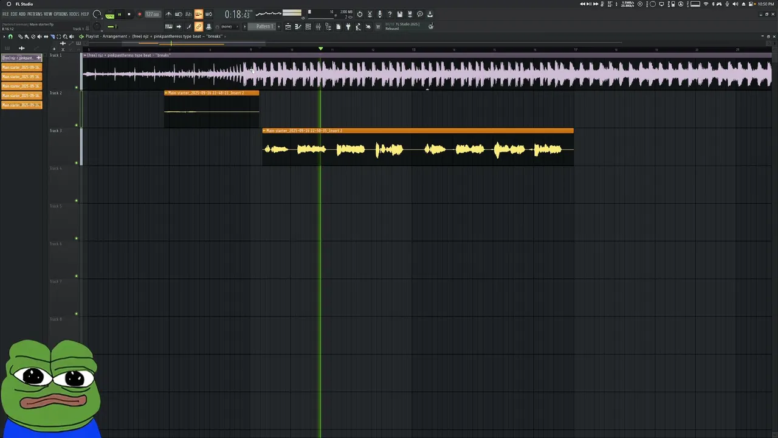Click the plugin (plug) icon
778x438 pixels.
coord(348,26)
